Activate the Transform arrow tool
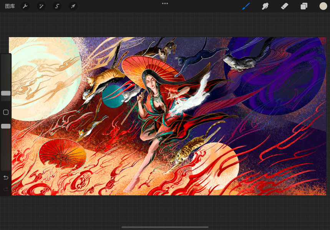Viewport: 330px width, 230px height. tap(73, 6)
